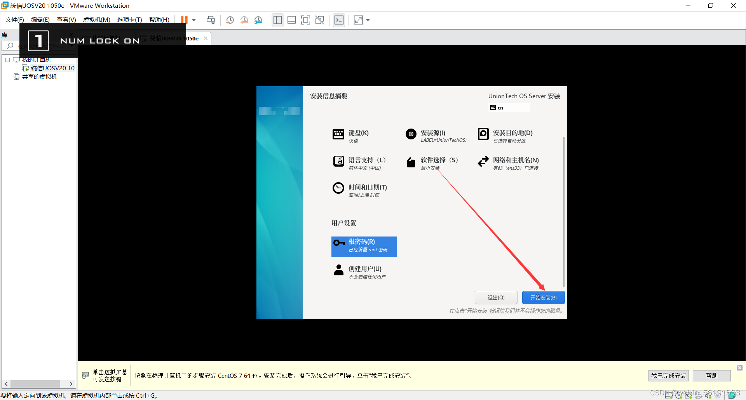Click the network adapter status bar icon
746x400 pixels.
pos(688,396)
